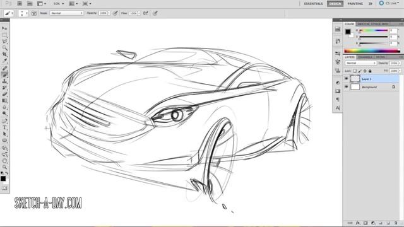Swap foreground and background colors
This screenshot has width=404, height=227.
click(x=7, y=173)
